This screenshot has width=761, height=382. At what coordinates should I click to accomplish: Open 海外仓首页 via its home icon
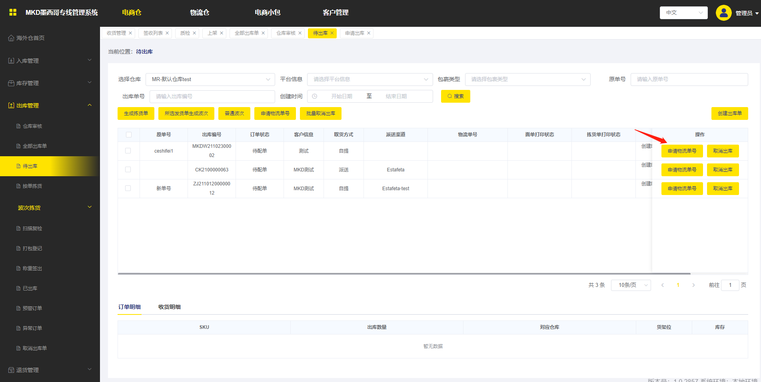11,38
